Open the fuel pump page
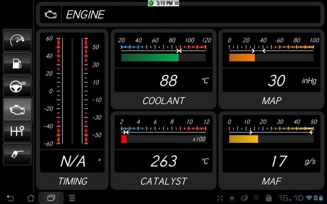 click(x=17, y=63)
